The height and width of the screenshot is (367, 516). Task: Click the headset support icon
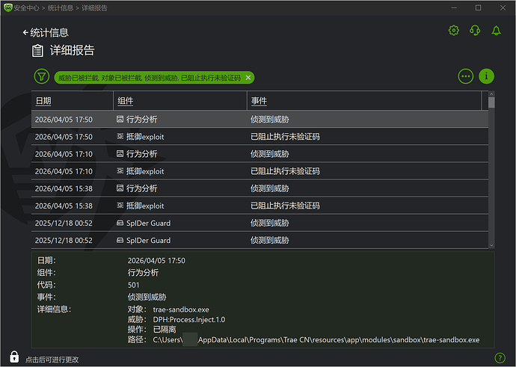474,31
